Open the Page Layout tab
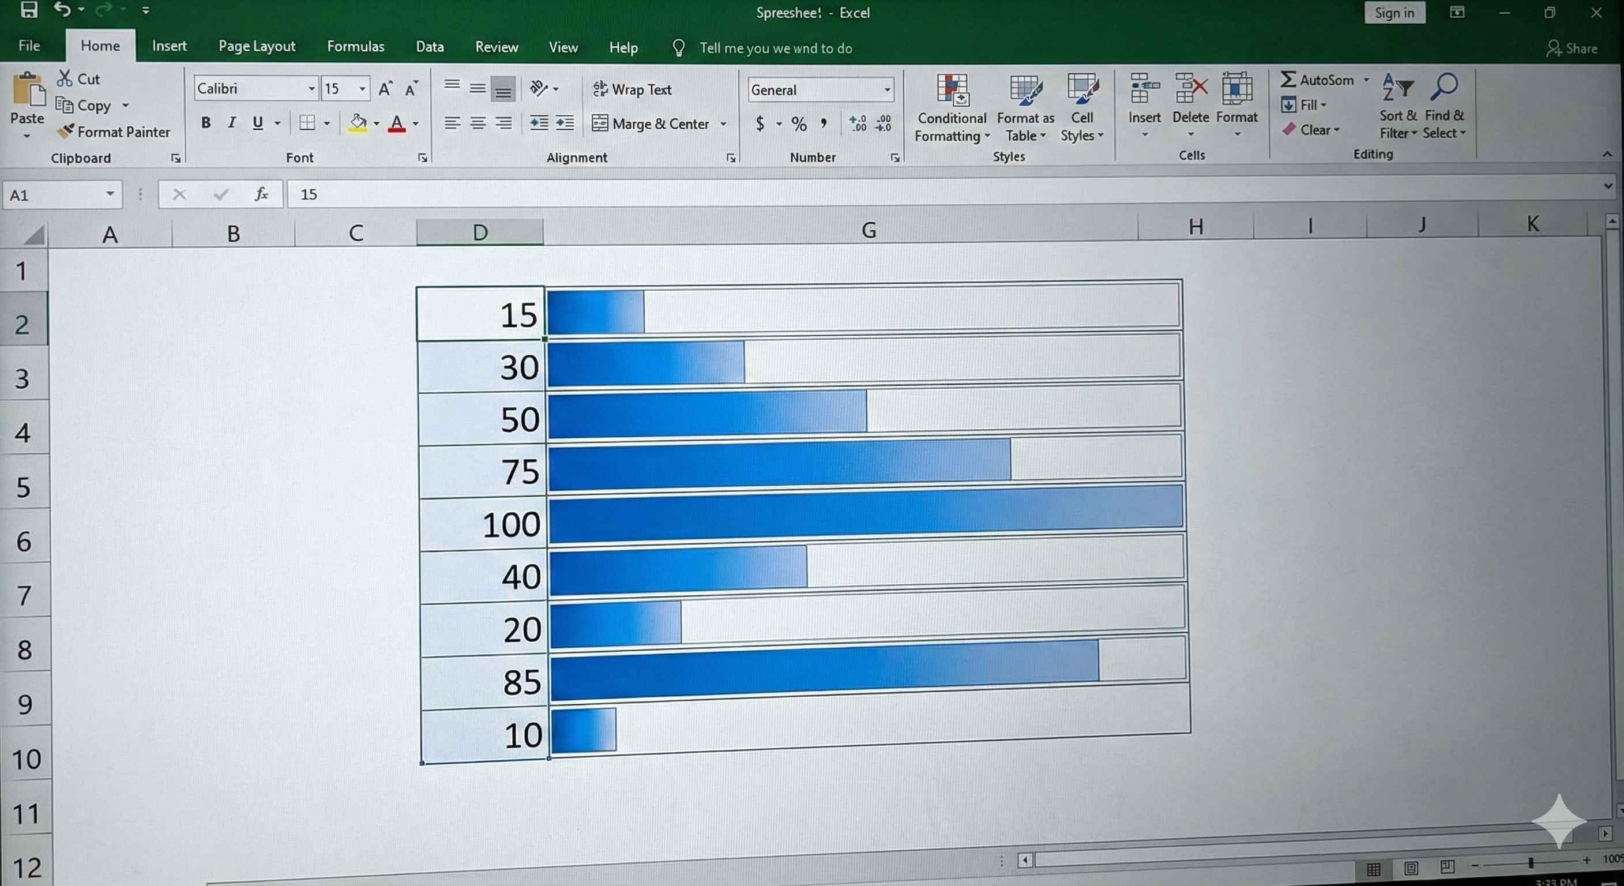Viewport: 1624px width, 886px height. click(x=257, y=47)
